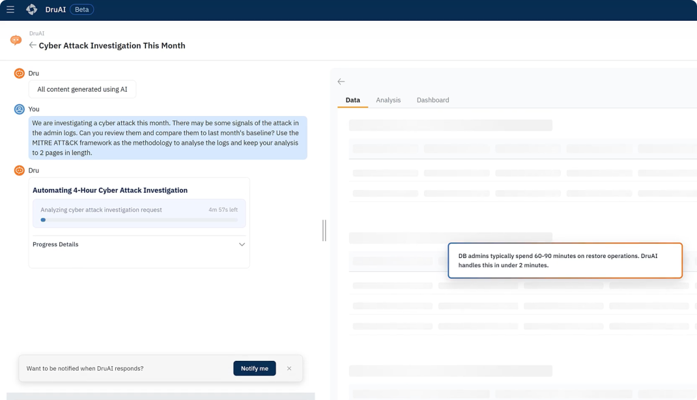This screenshot has width=697, height=400.
Task: Dismiss the notification prompt with X
Action: [x=289, y=368]
